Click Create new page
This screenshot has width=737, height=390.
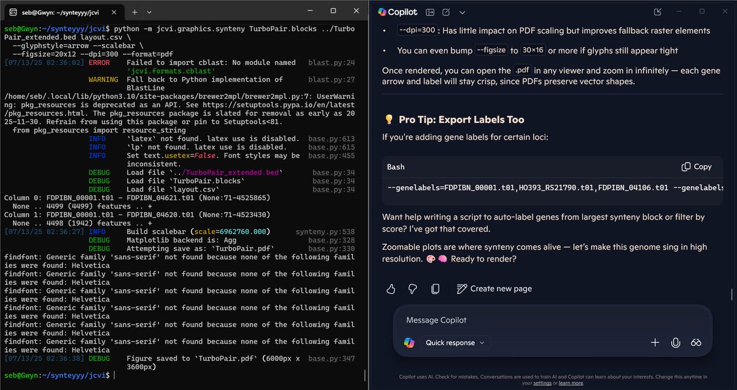tap(494, 289)
